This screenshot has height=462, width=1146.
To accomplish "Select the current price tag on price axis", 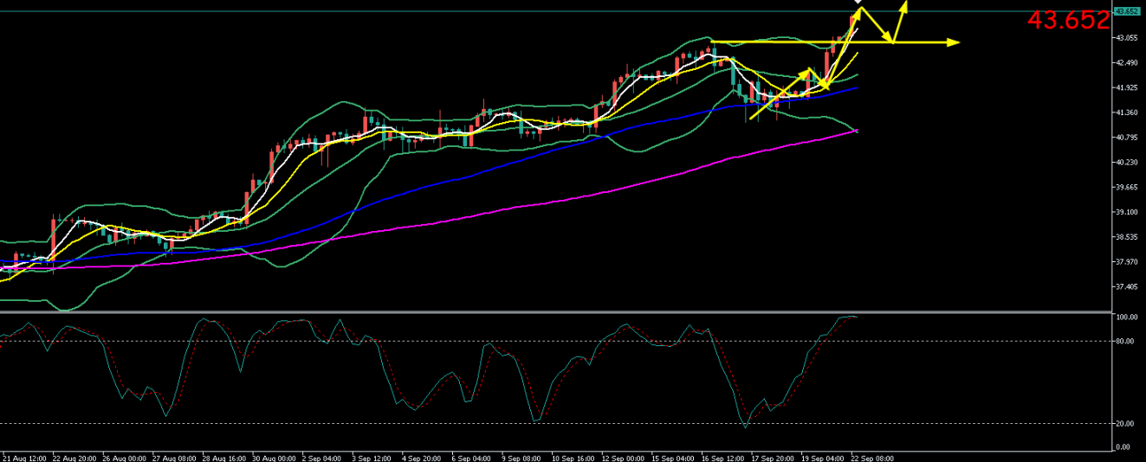I will [1127, 11].
